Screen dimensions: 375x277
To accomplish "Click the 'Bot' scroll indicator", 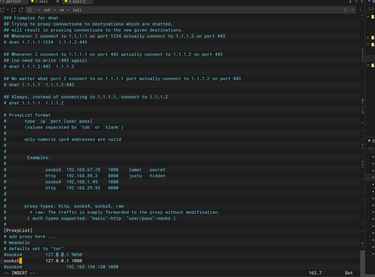I will pyautogui.click(x=349, y=273).
